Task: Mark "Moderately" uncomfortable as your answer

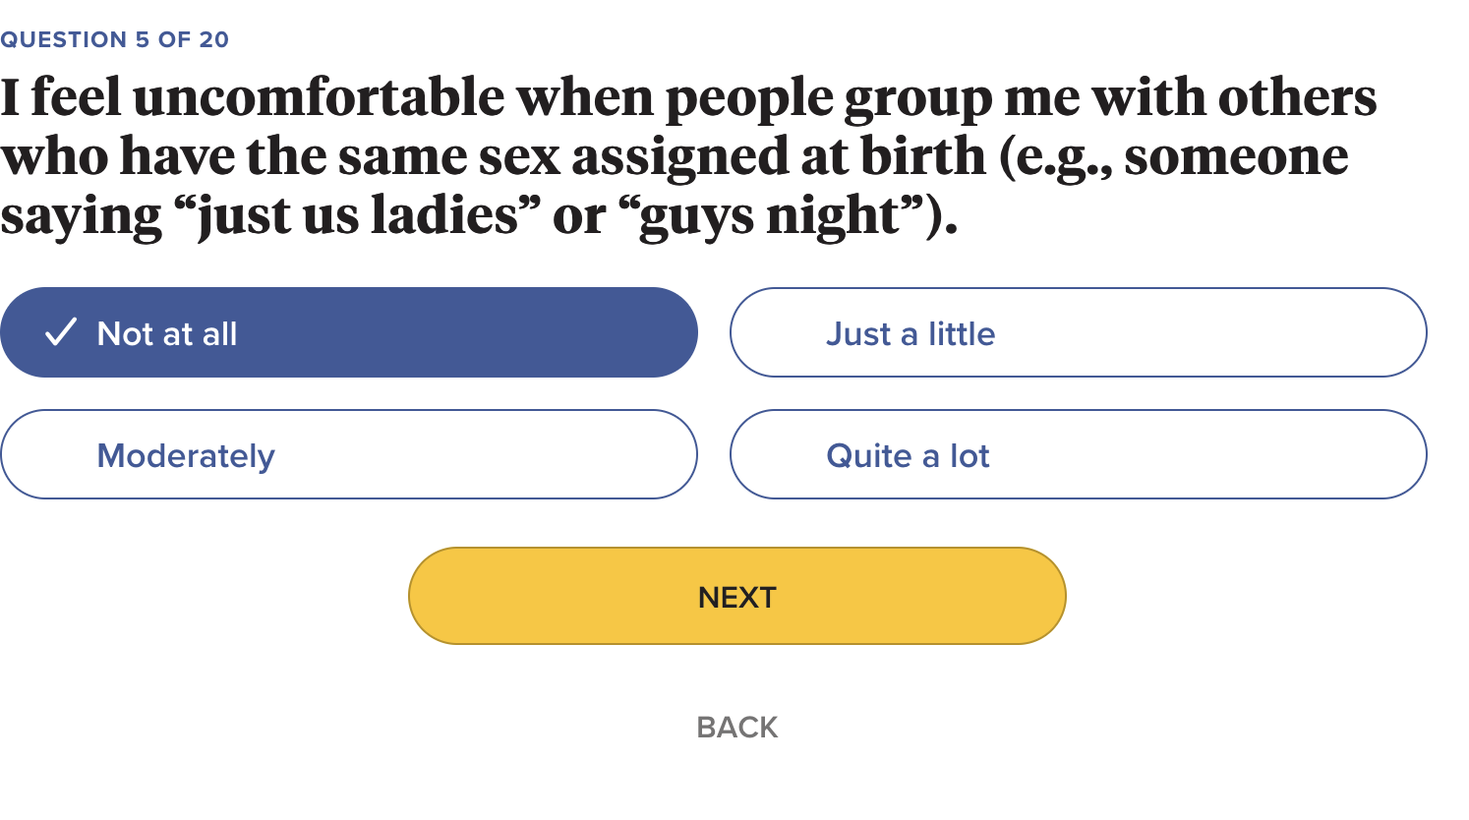Action: 349,454
